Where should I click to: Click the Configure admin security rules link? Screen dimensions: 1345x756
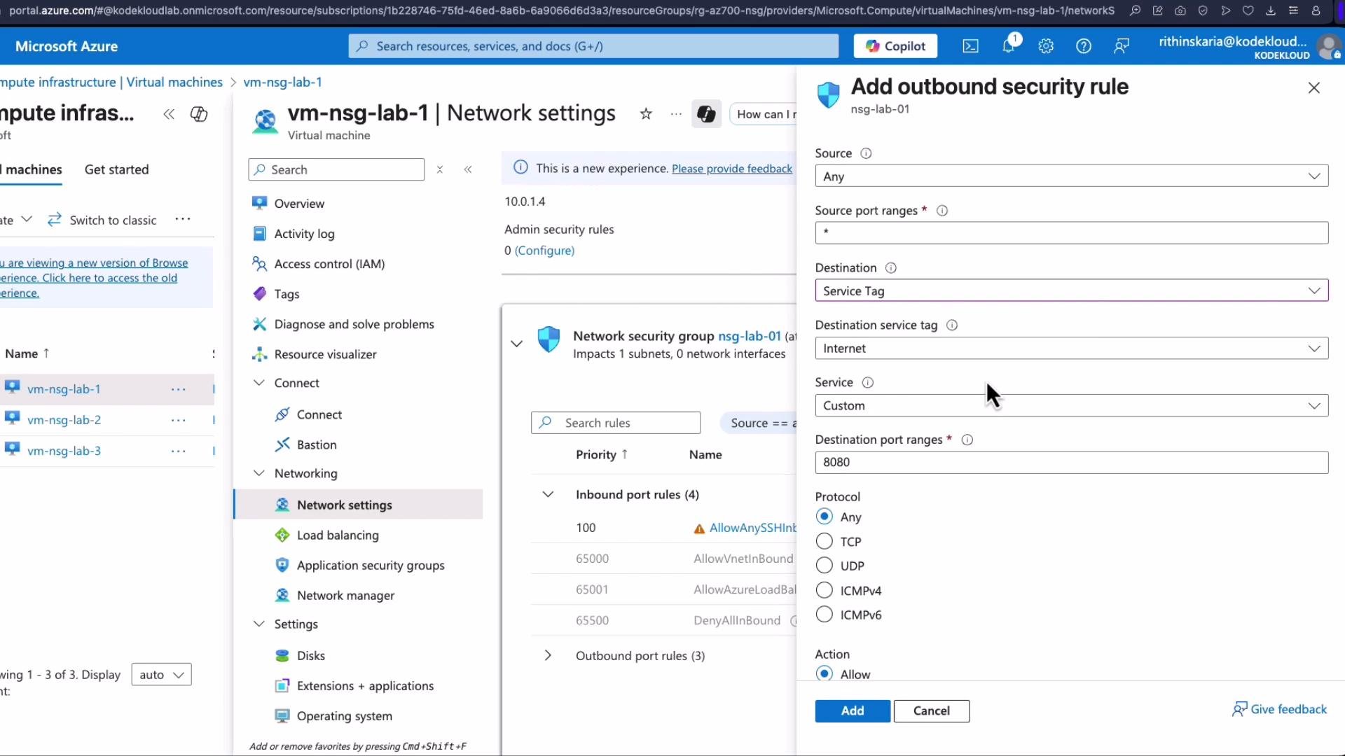tap(544, 251)
